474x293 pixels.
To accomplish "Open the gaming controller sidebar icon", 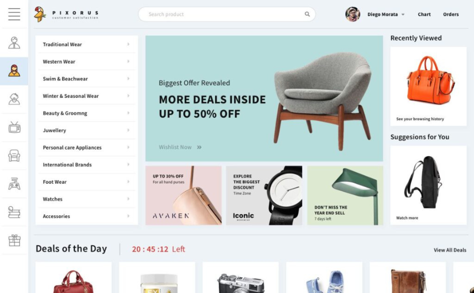I will [14, 184].
